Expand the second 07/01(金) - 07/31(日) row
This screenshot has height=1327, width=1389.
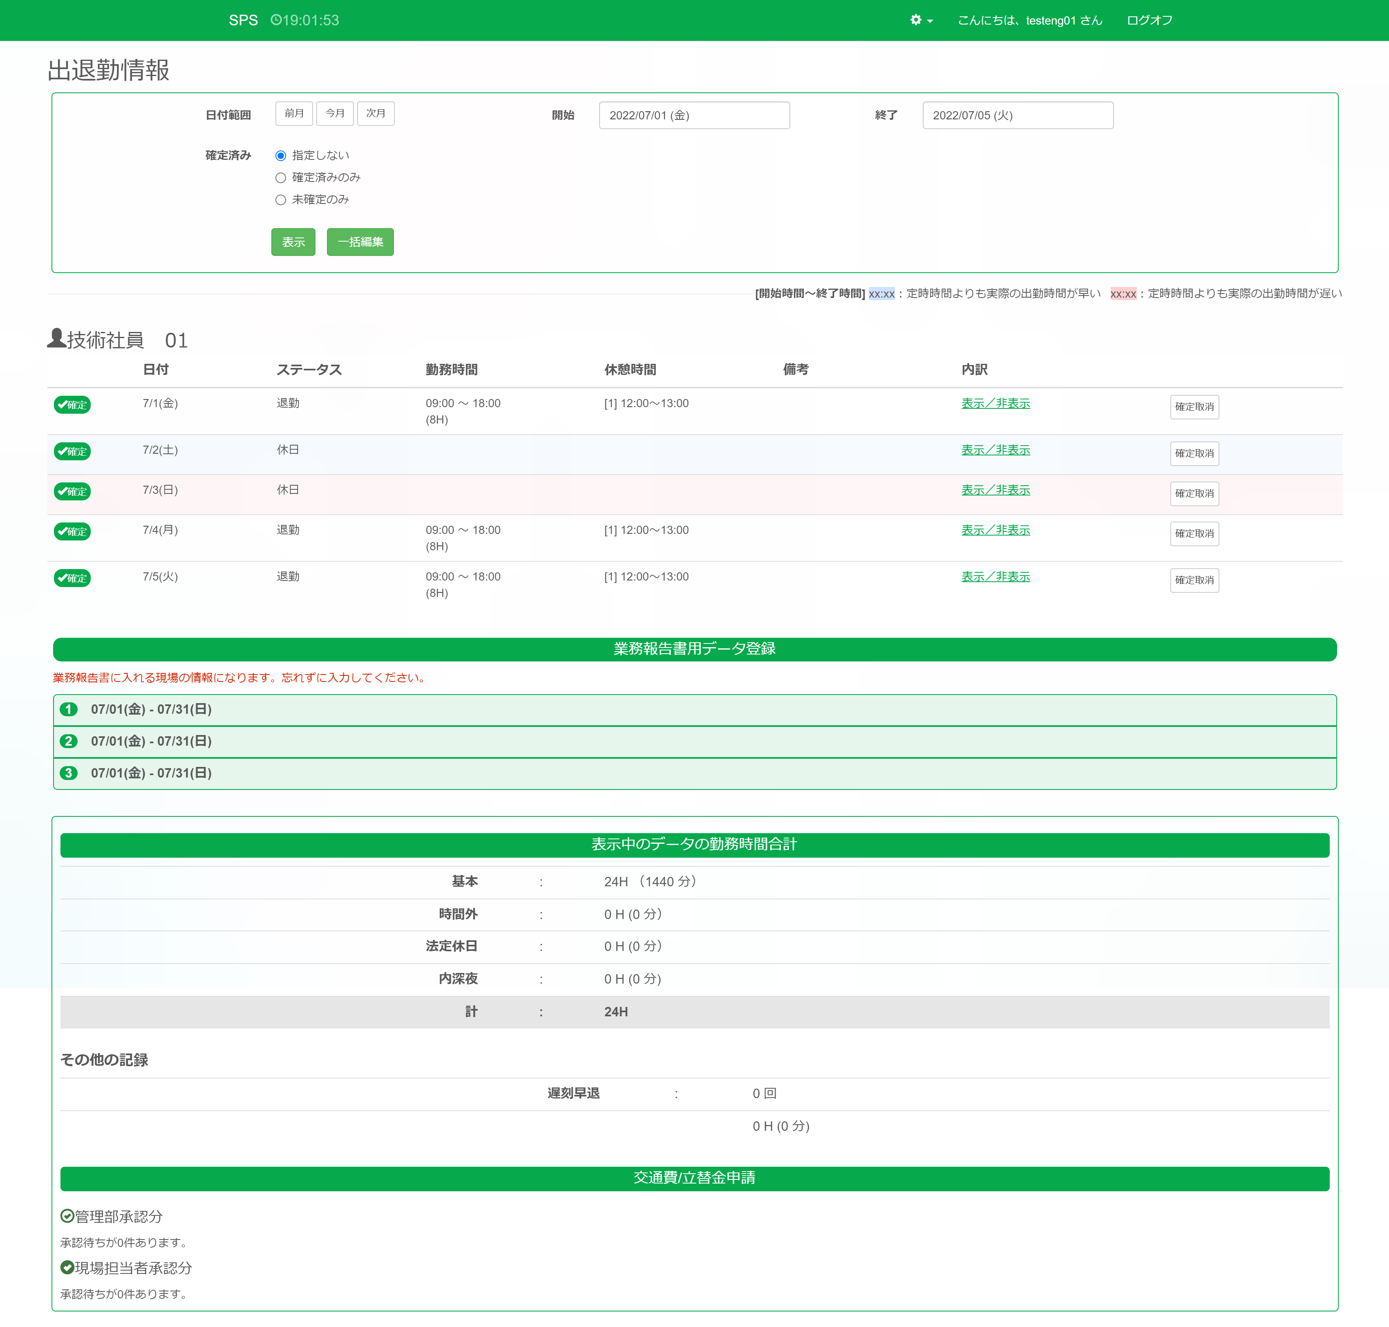pyautogui.click(x=151, y=741)
